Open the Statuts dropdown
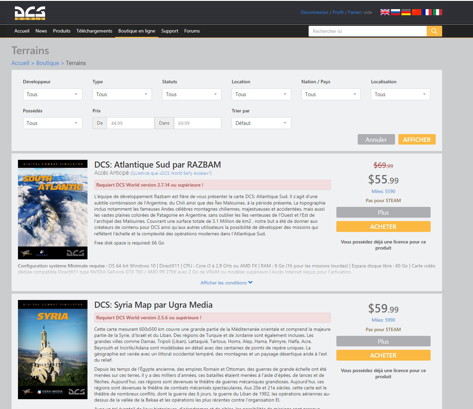The height and width of the screenshot is (409, 473). pyautogui.click(x=192, y=94)
